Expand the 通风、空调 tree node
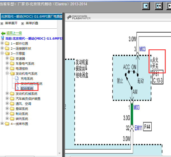171x157 pixels. pyautogui.click(x=7, y=103)
